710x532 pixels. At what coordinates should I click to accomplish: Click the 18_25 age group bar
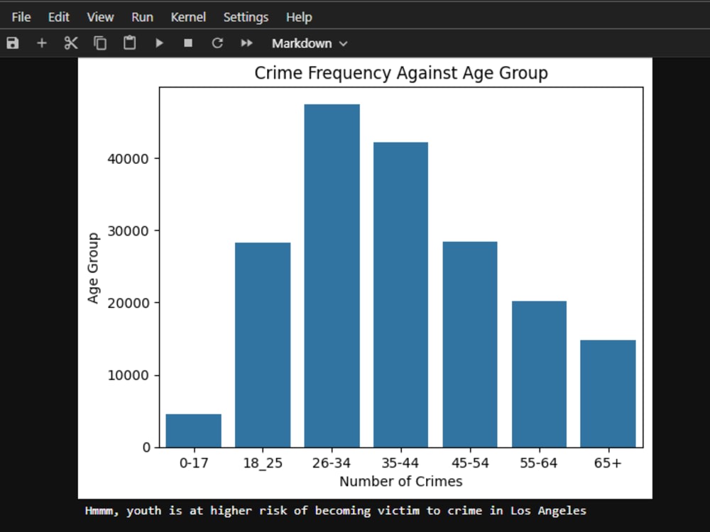(263, 345)
